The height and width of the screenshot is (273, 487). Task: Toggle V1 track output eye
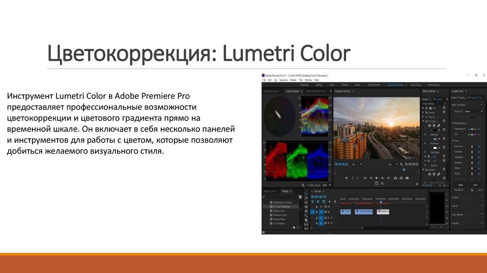[329, 212]
